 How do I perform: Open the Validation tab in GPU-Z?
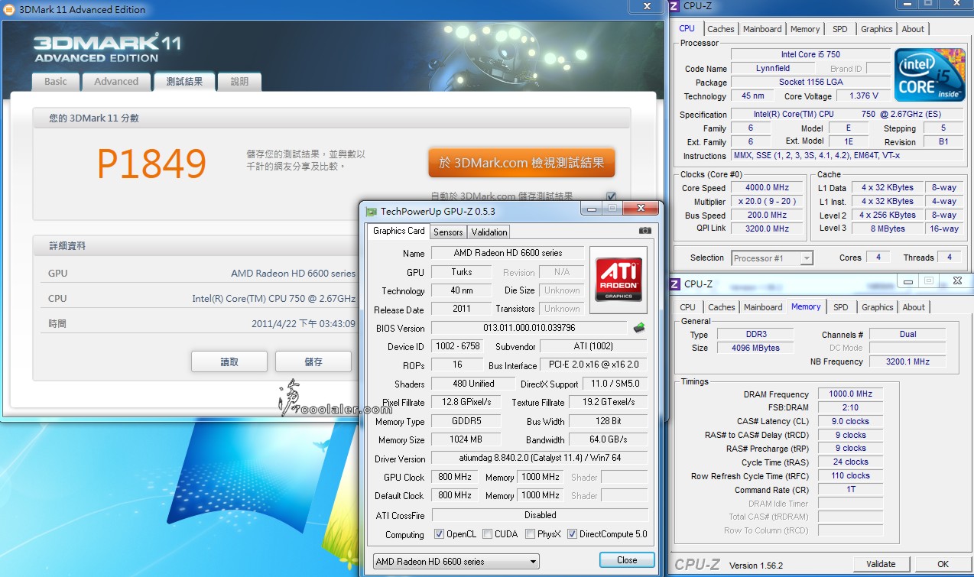coord(489,232)
